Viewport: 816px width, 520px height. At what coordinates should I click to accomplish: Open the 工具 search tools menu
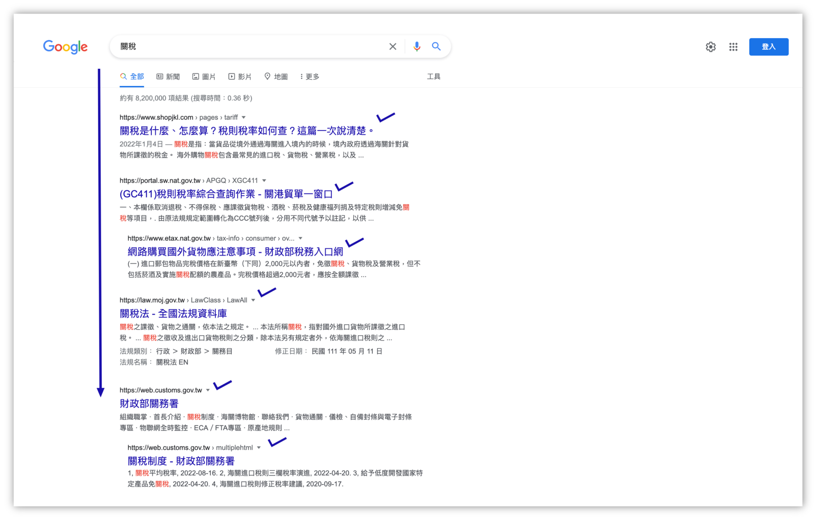(x=434, y=76)
